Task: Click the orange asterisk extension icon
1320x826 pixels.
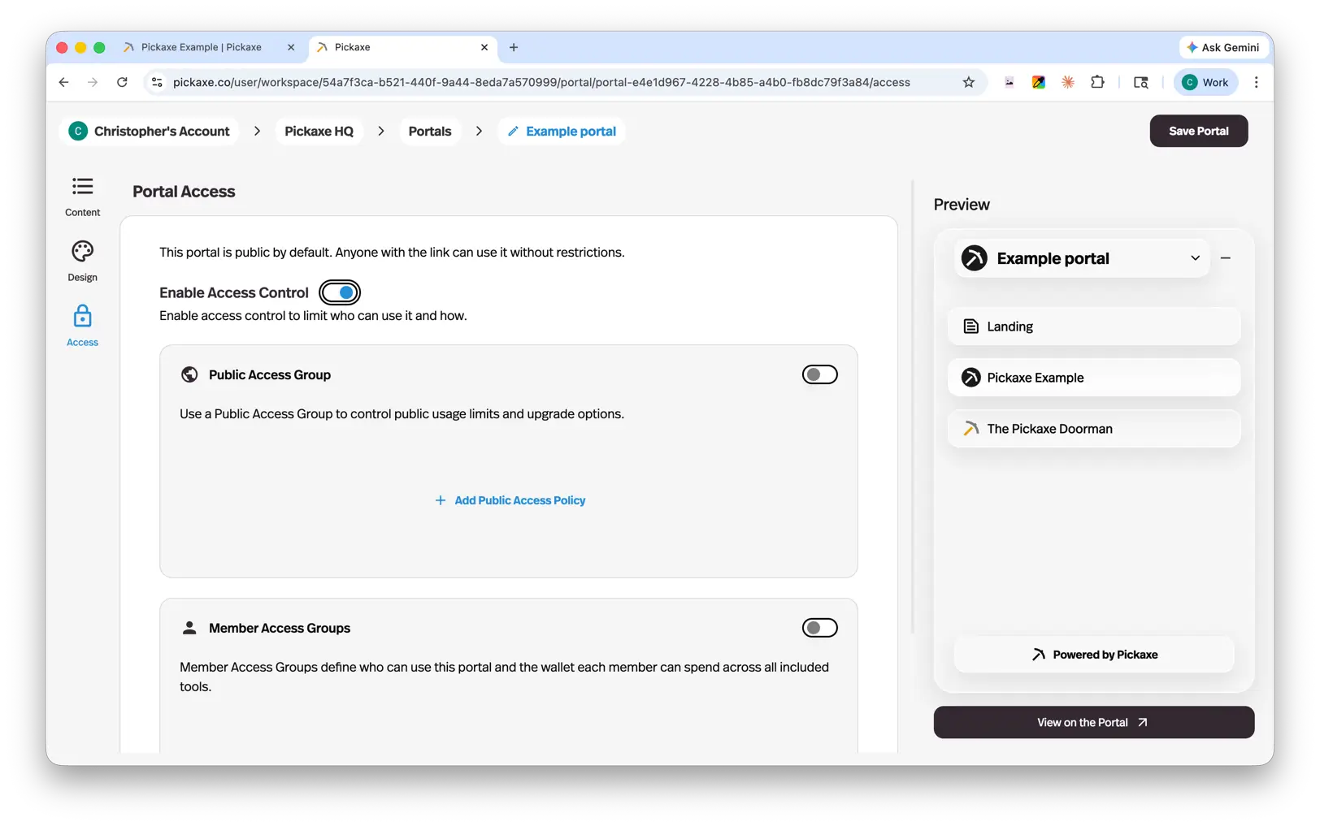Action: (x=1068, y=82)
